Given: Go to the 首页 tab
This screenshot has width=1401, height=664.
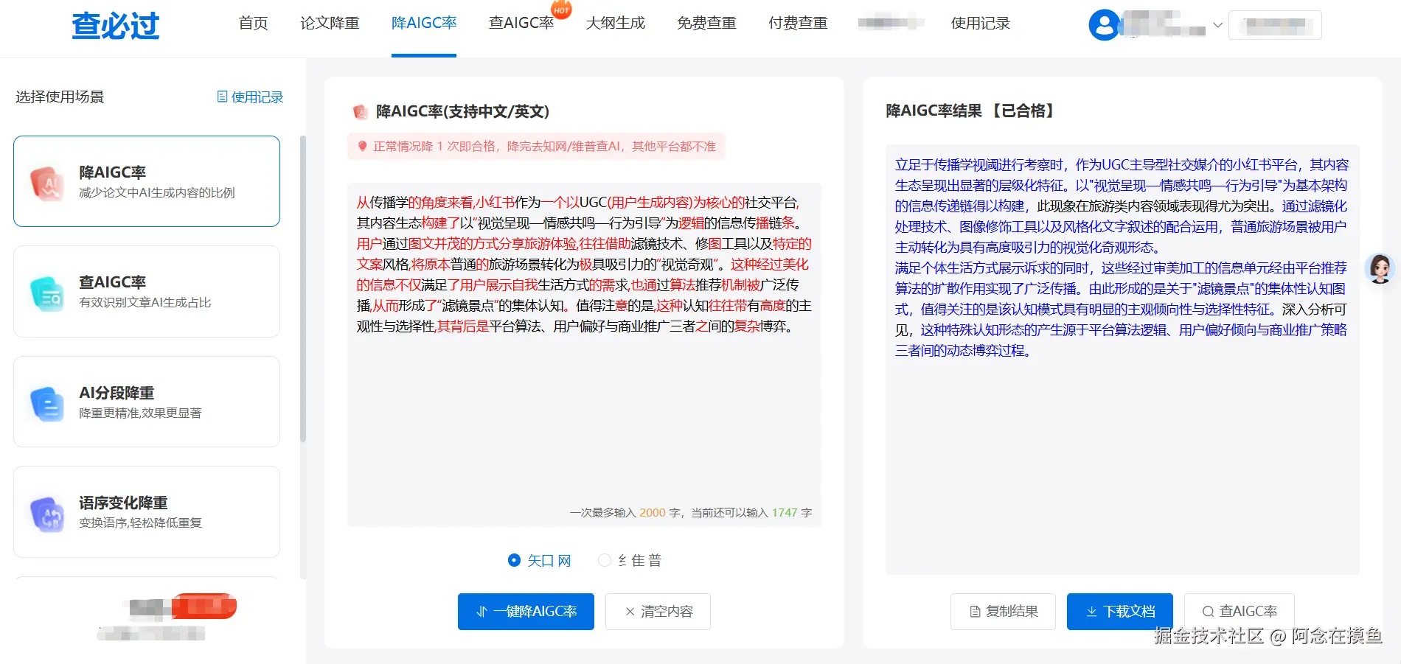Looking at the screenshot, I should tap(253, 23).
